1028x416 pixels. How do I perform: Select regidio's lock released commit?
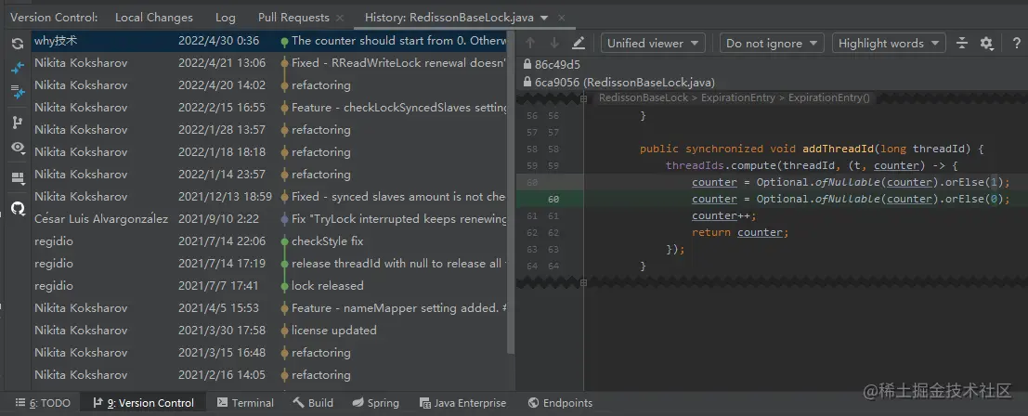pyautogui.click(x=268, y=286)
